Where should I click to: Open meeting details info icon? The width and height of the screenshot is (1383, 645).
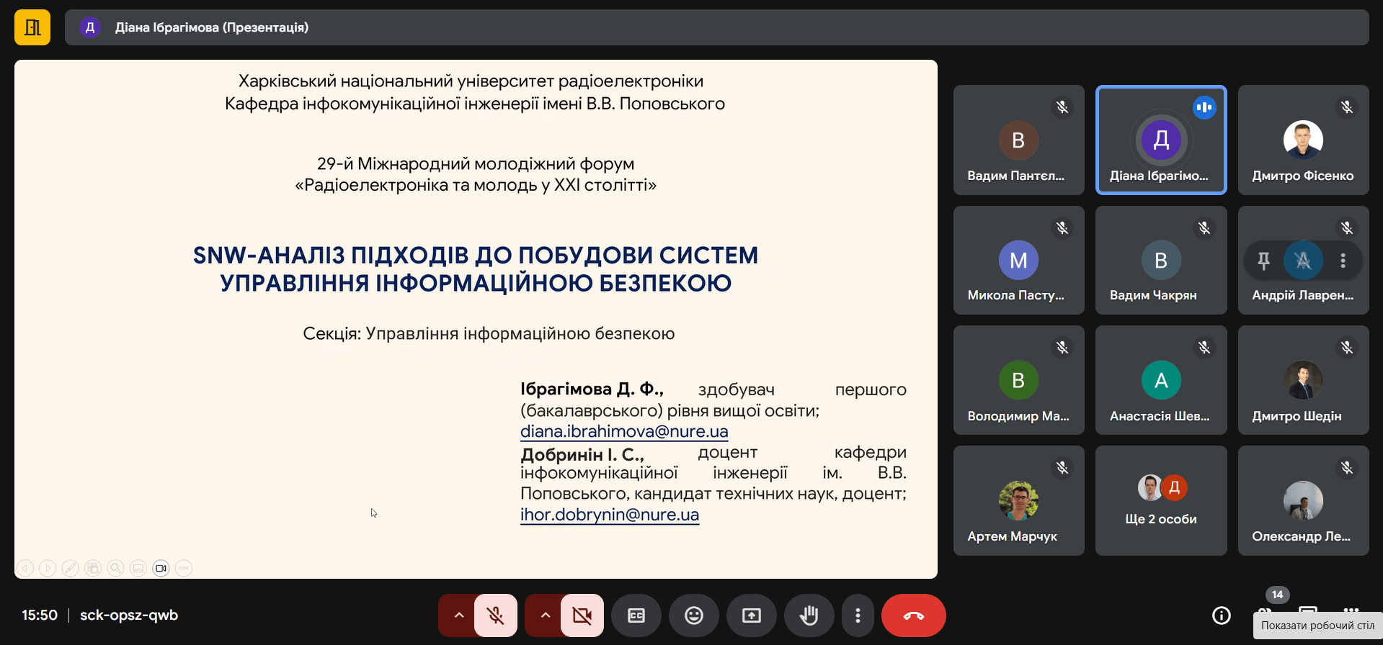point(1222,615)
